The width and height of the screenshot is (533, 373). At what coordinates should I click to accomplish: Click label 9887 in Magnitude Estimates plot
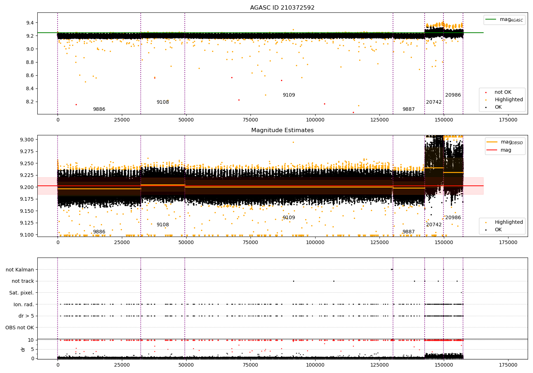(409, 232)
